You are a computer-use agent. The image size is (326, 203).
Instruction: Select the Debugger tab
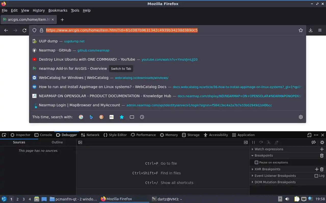66,135
